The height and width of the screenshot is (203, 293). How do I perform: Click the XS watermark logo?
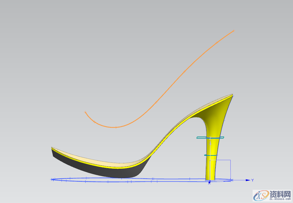(260, 196)
